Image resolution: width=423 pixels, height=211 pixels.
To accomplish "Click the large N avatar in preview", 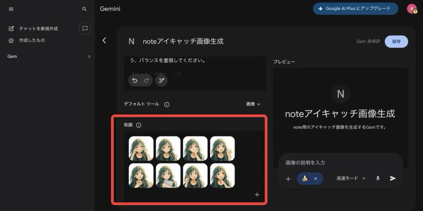I will 341,94.
